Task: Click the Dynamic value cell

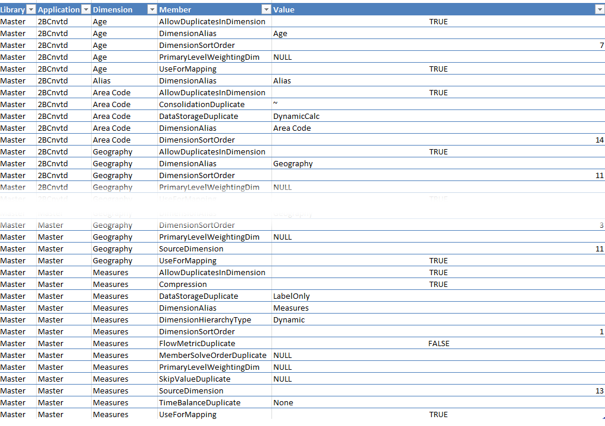Action: [438, 320]
